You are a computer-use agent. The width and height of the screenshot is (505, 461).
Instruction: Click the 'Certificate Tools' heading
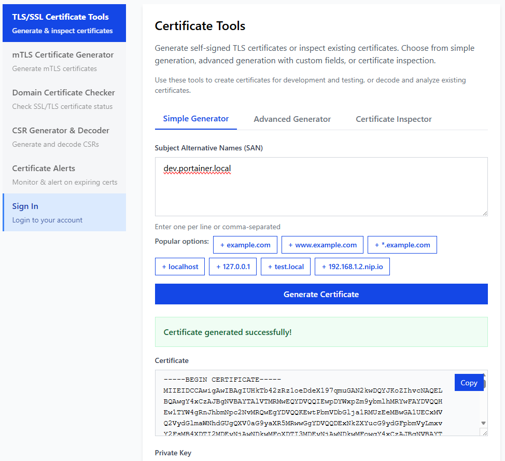pos(200,26)
